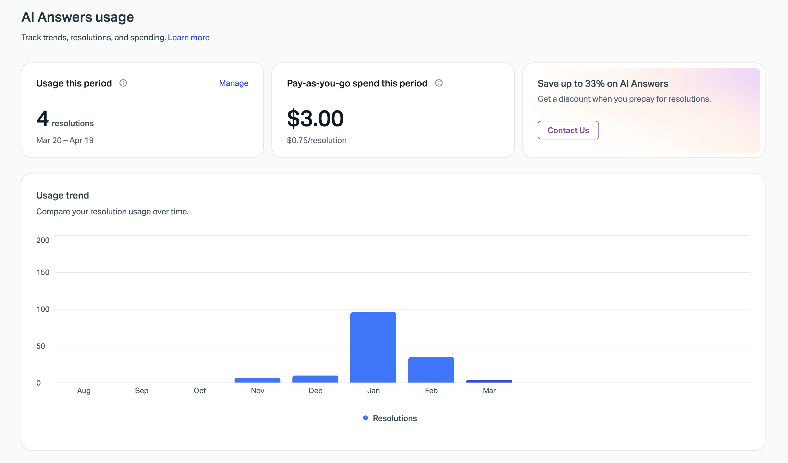Screen dimensions: 788x463
Task: Click the AI Answers usage title
Action: tap(77, 17)
